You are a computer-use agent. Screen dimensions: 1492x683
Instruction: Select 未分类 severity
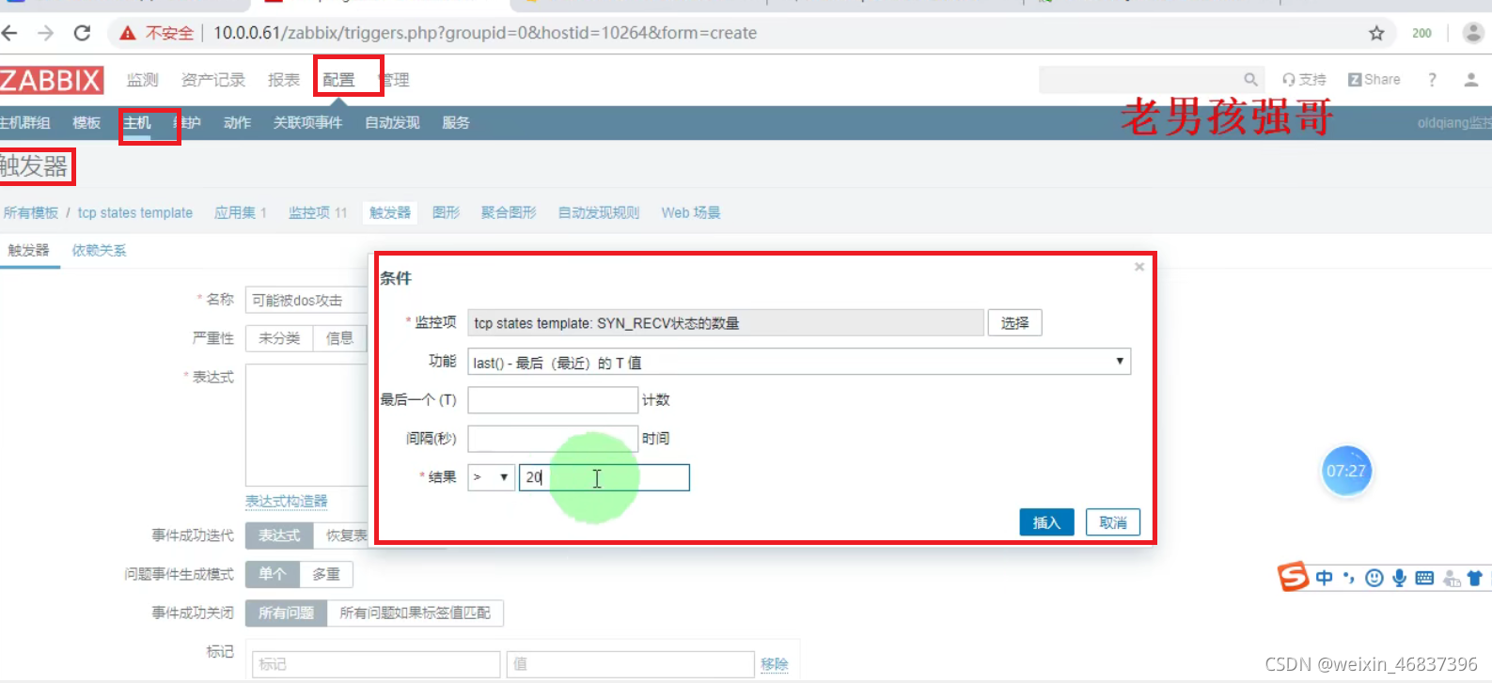(x=279, y=338)
